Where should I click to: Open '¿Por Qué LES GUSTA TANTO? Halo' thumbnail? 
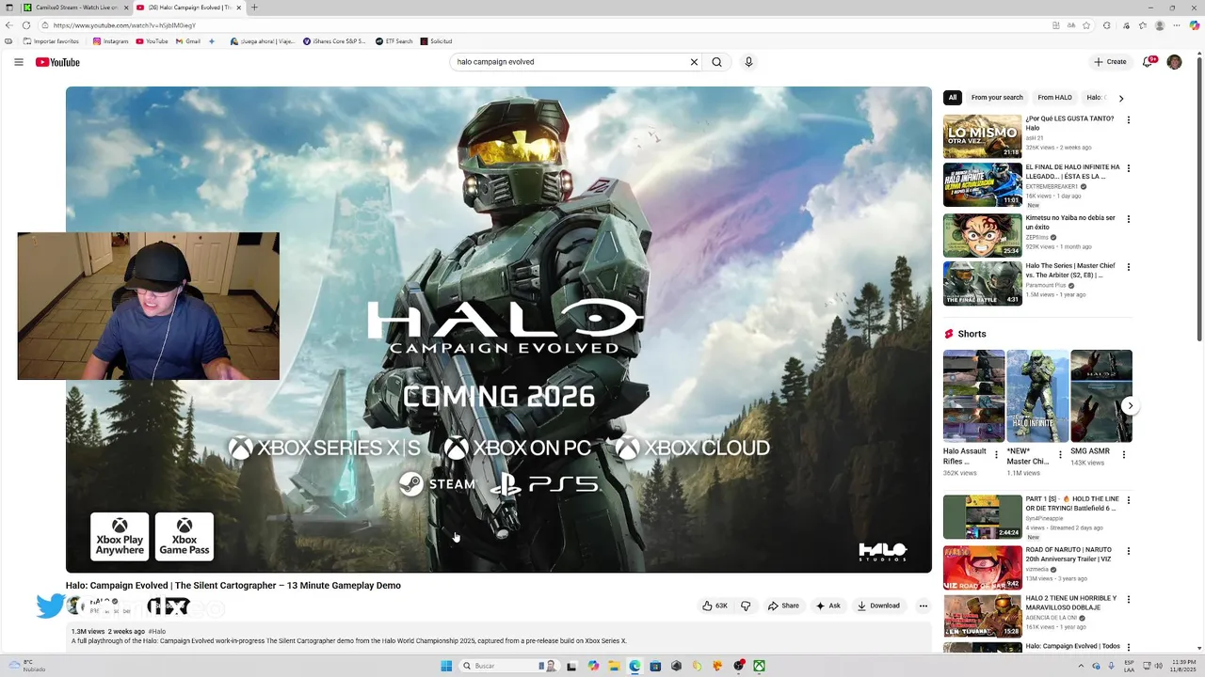pos(982,136)
